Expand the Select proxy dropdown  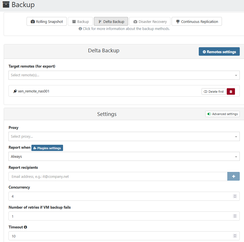[124, 137]
